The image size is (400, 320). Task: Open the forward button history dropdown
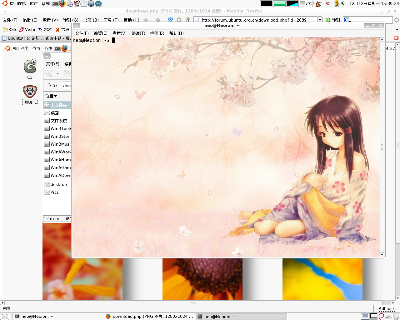[x=164, y=20]
